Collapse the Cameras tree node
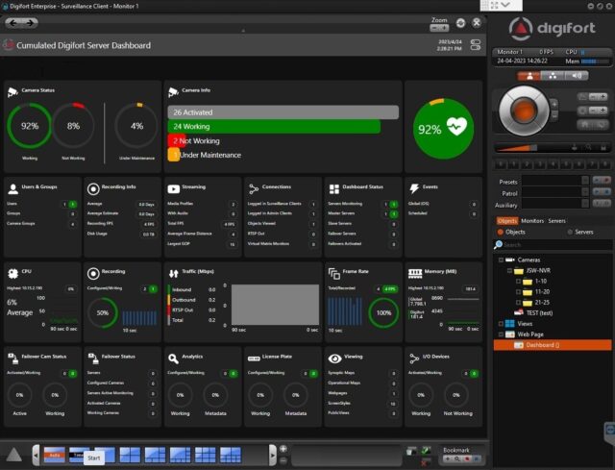The width and height of the screenshot is (615, 470). pos(501,260)
